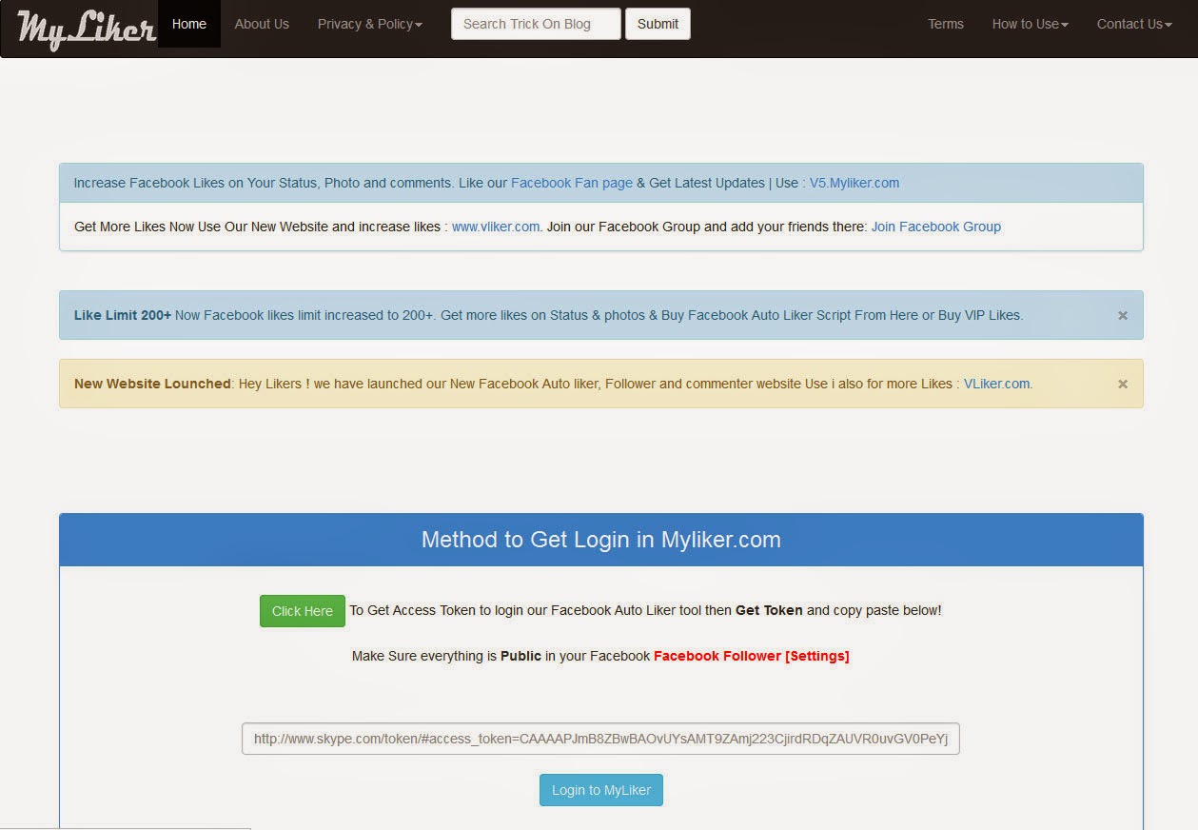1198x830 pixels.
Task: Click the Submit search button
Action: point(658,24)
